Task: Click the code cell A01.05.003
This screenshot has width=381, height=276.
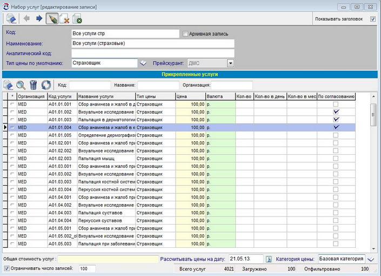Action: (x=62, y=244)
